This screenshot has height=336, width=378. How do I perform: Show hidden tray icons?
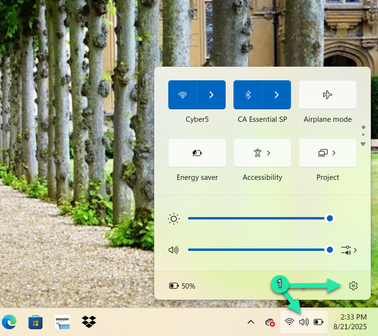click(251, 322)
